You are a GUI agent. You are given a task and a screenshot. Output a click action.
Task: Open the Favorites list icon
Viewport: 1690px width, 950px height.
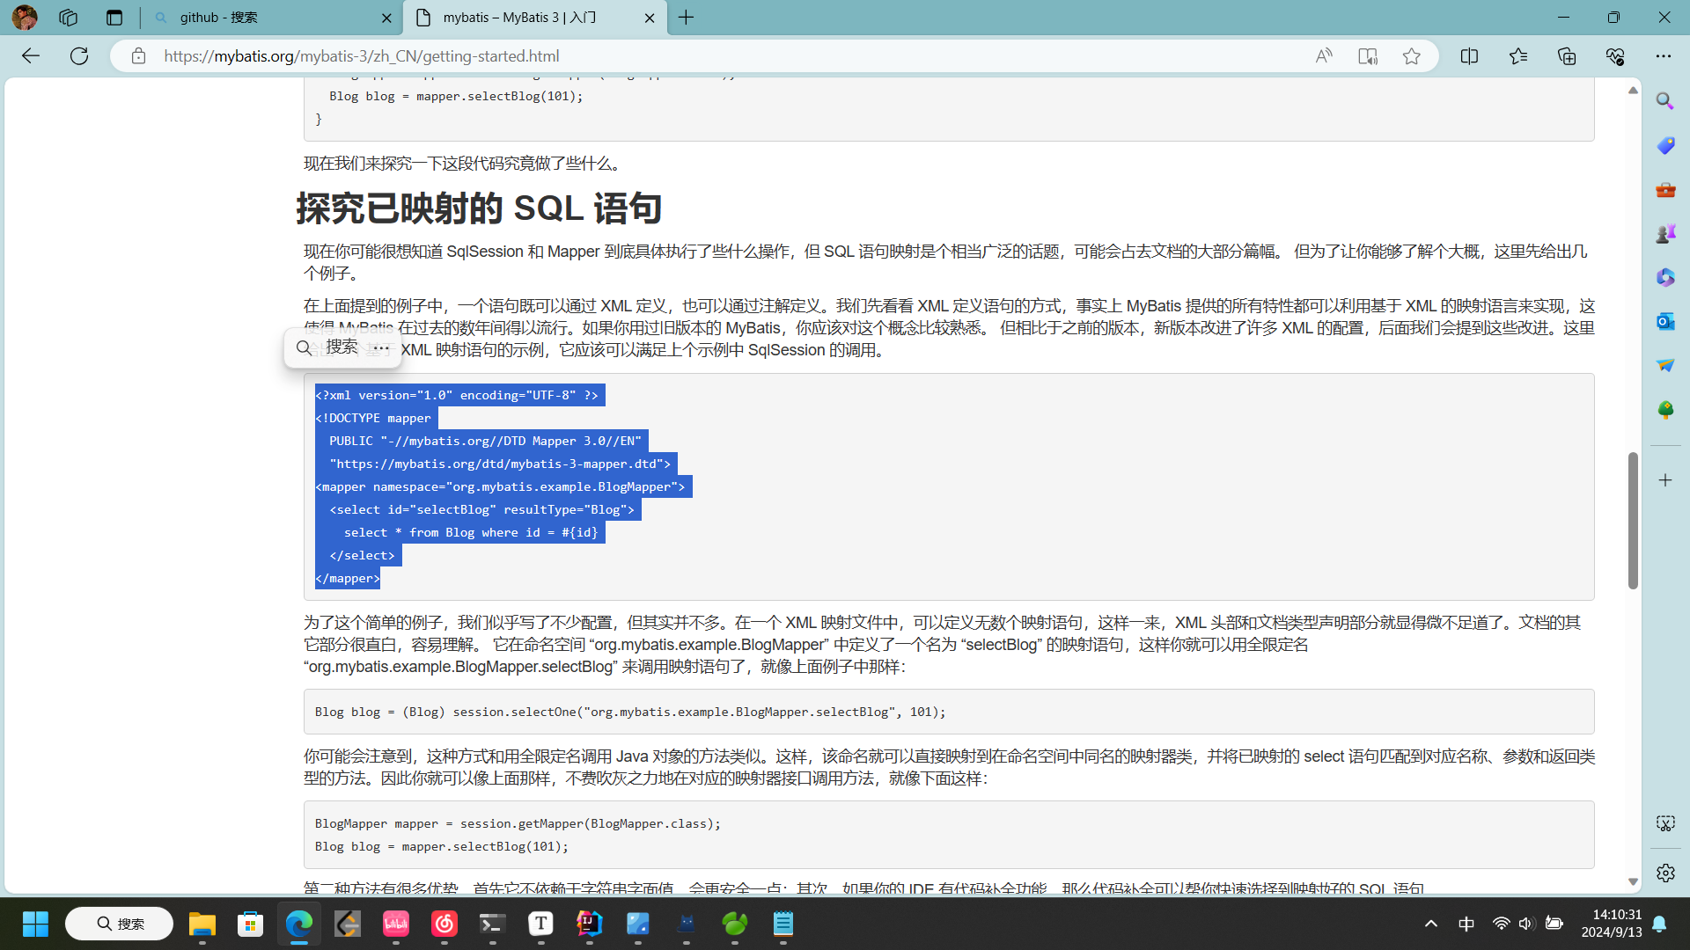(1517, 56)
